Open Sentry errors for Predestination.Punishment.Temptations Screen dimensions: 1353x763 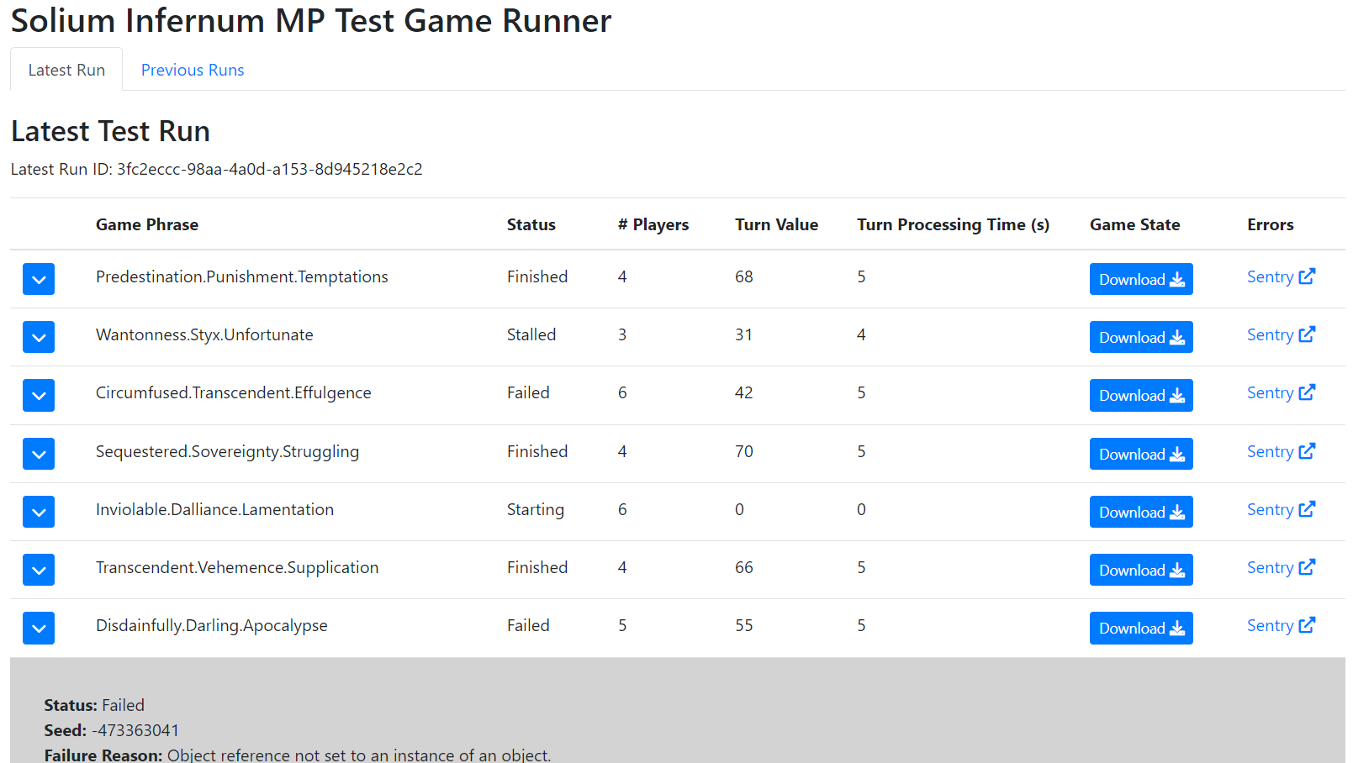(x=1280, y=276)
